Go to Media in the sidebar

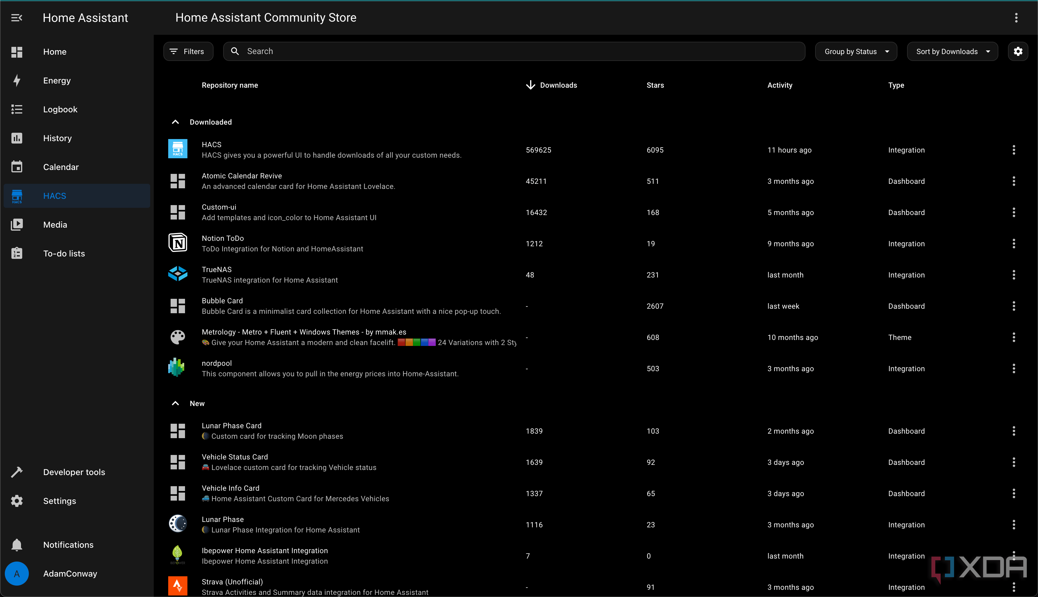coord(77,225)
